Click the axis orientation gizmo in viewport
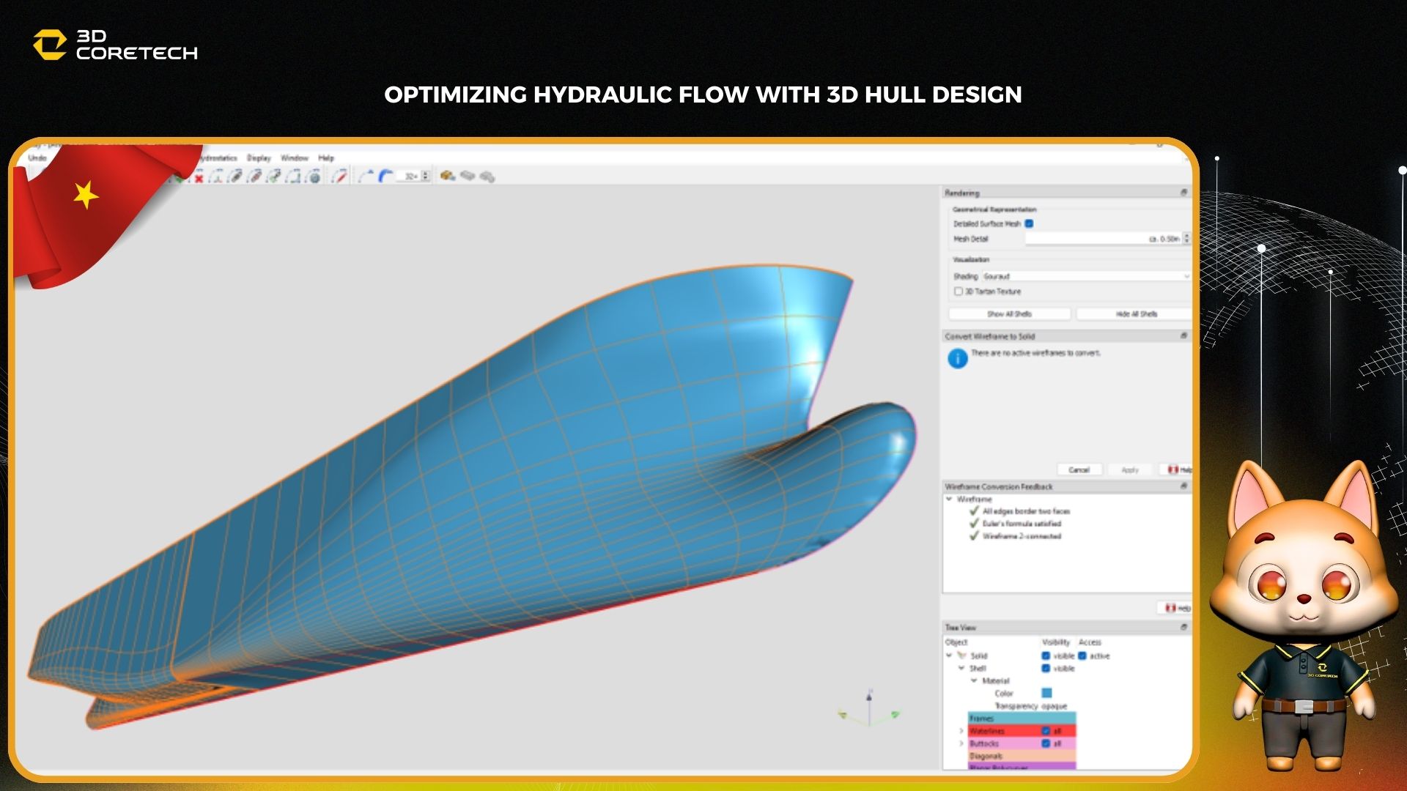The height and width of the screenshot is (791, 1407). (x=869, y=708)
